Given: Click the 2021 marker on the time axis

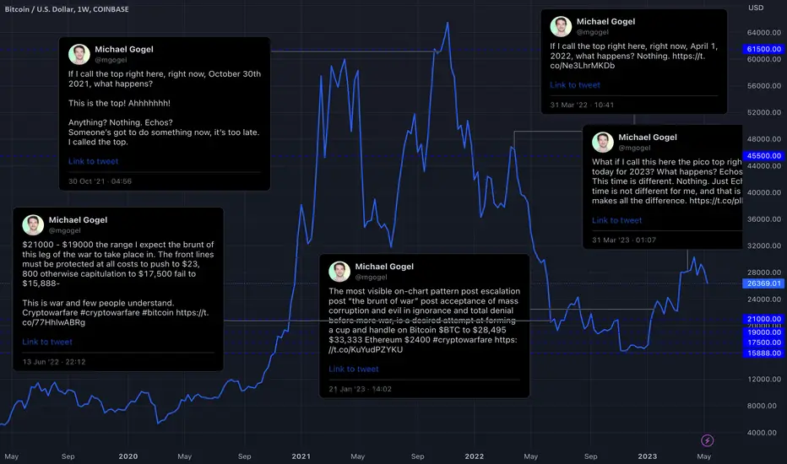Looking at the screenshot, I should click(301, 456).
